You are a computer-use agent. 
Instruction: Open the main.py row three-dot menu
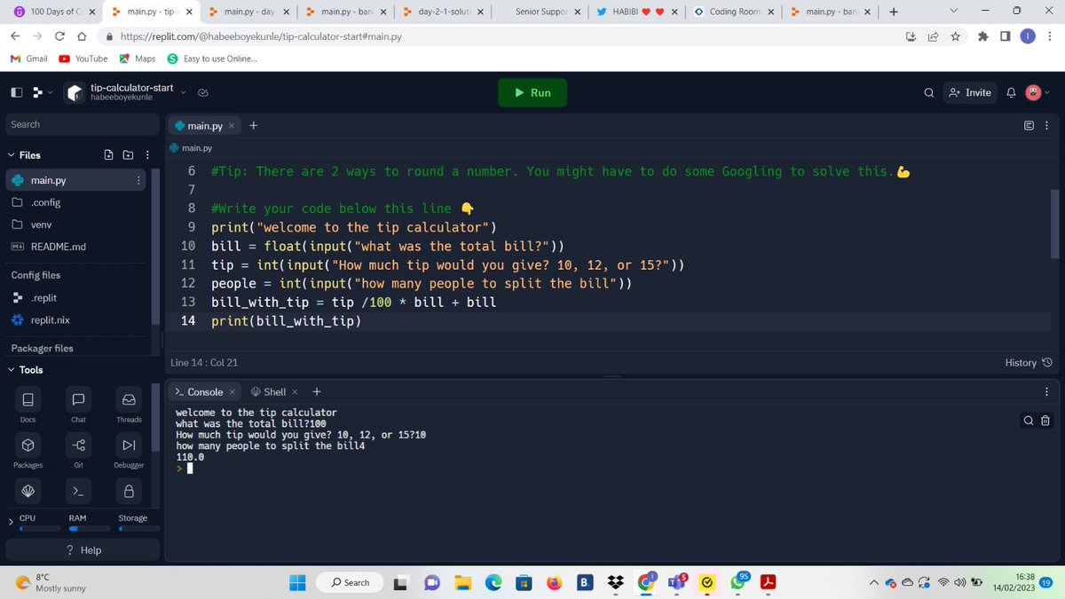(x=138, y=180)
